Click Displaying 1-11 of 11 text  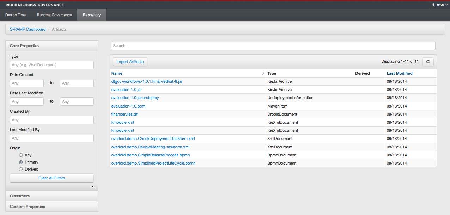pyautogui.click(x=400, y=61)
